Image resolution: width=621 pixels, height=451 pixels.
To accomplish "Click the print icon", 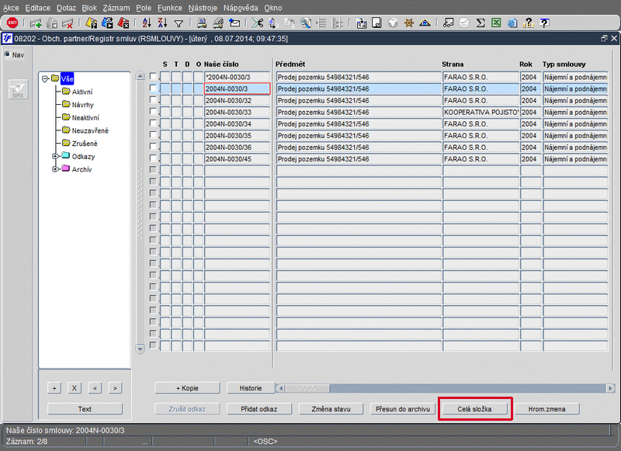I will (202, 23).
